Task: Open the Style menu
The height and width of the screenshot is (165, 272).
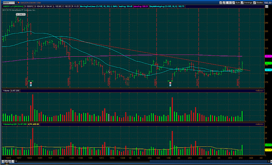Action: [236, 3]
